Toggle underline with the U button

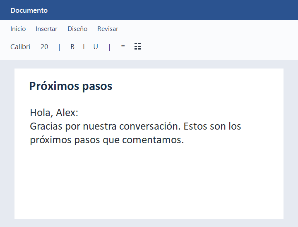pos(96,47)
